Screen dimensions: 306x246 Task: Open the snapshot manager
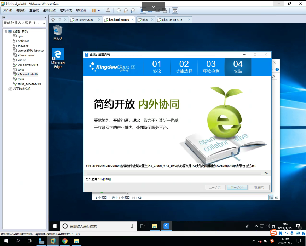[x=133, y=11]
